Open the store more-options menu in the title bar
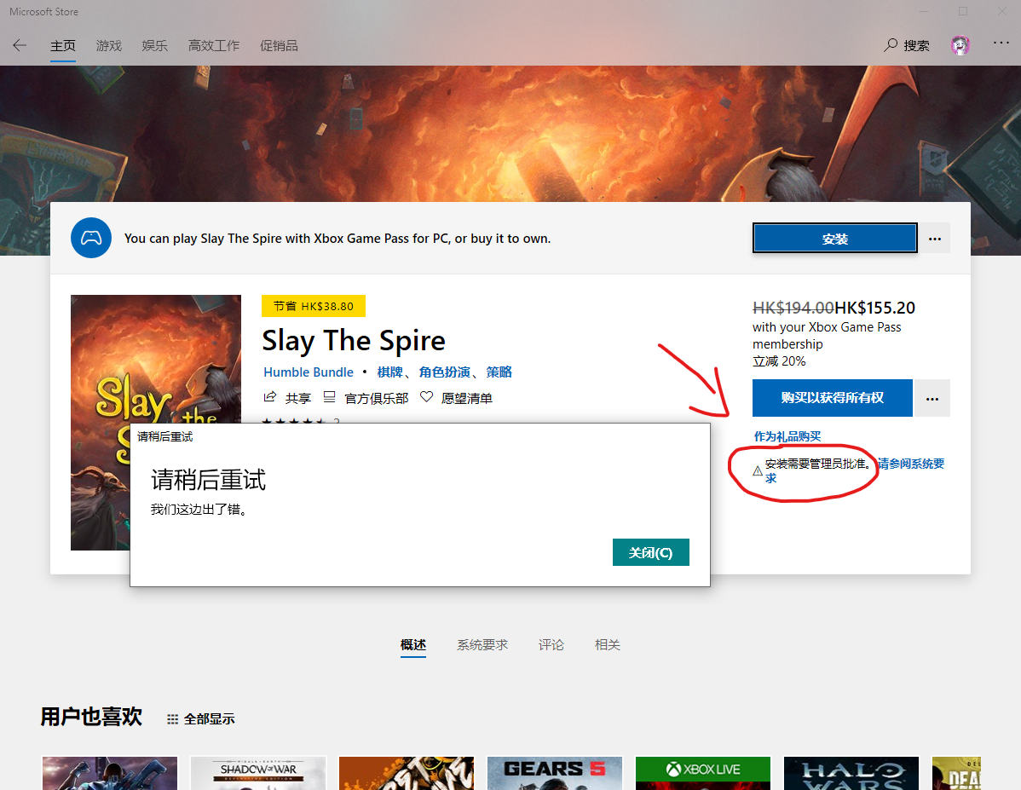This screenshot has width=1021, height=790. click(x=1001, y=43)
